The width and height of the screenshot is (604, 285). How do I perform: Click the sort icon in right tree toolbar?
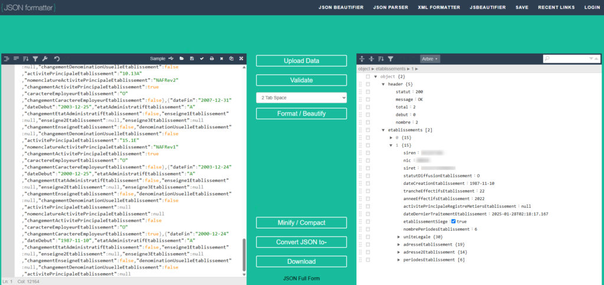(x=381, y=59)
